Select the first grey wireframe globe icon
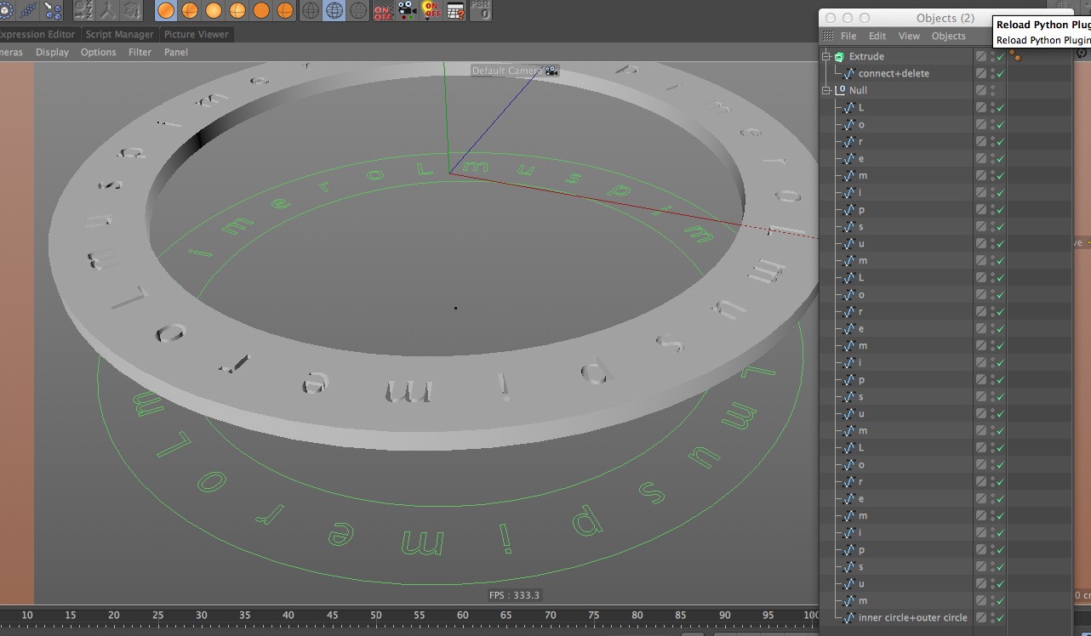Viewport: 1091px width, 636px height. coord(311,10)
